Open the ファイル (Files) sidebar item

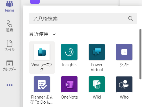point(10,46)
